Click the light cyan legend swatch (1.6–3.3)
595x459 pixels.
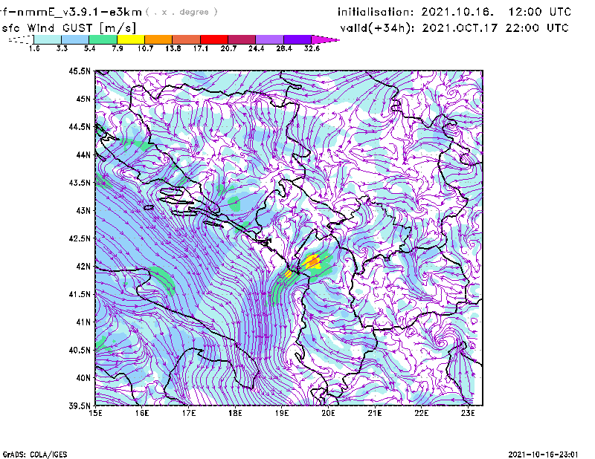48,39
